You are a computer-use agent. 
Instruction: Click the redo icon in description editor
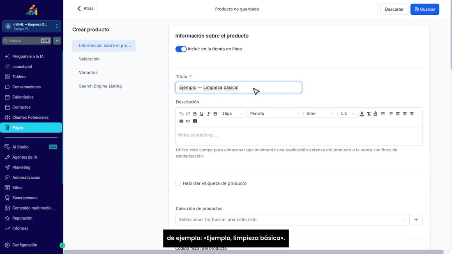[188, 113]
